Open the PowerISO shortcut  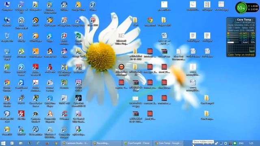pyautogui.click(x=7, y=131)
